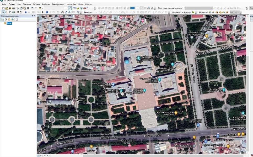This screenshot has width=253, height=157.
Task: Click the Identify info tool
Action: tap(47, 12)
